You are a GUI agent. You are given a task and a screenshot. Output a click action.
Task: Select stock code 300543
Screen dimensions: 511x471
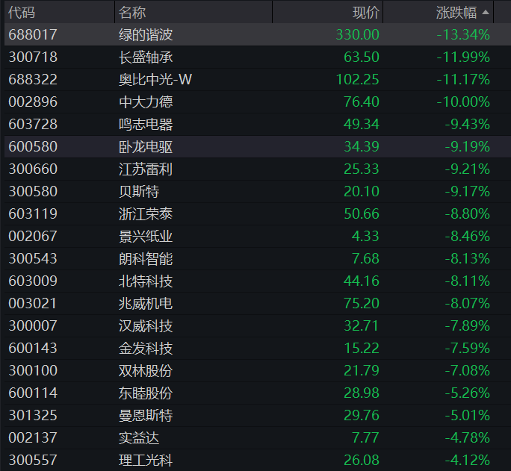coord(33,259)
